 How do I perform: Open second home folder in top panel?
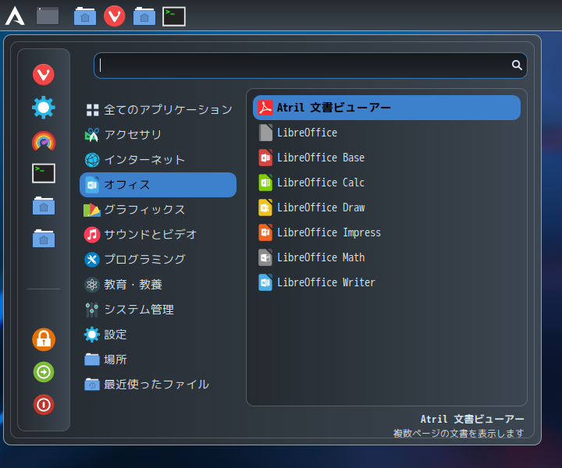coord(144,16)
